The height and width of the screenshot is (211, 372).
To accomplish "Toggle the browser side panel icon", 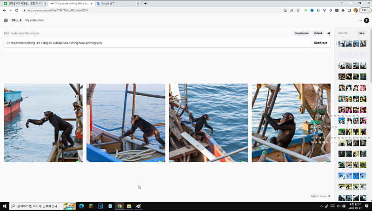I will click(349, 10).
